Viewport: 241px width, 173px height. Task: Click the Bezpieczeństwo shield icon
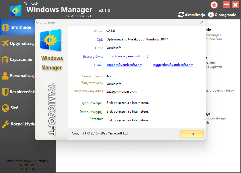point(5,92)
